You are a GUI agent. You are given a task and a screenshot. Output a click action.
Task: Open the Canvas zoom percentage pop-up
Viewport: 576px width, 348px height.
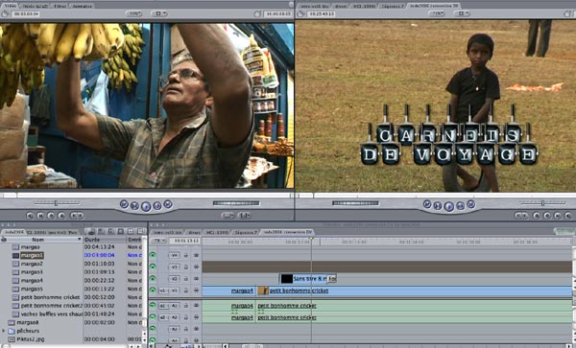click(437, 13)
